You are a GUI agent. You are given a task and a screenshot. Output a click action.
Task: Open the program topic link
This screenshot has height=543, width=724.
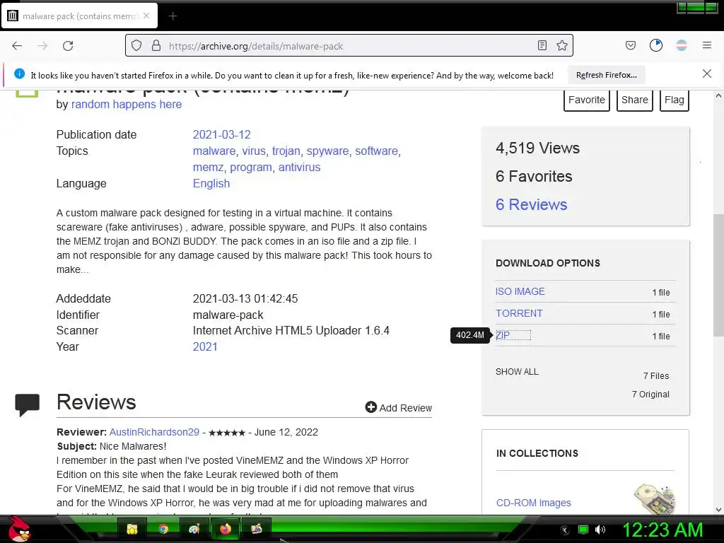tap(251, 167)
